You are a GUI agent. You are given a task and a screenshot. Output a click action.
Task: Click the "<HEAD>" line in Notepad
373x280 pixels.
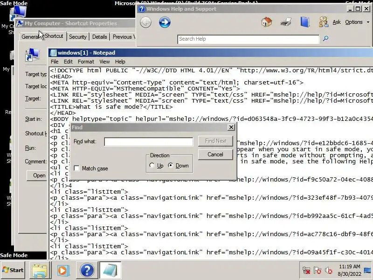pyautogui.click(x=61, y=77)
